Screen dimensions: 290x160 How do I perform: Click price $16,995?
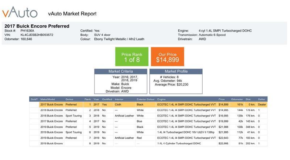tap(223, 116)
